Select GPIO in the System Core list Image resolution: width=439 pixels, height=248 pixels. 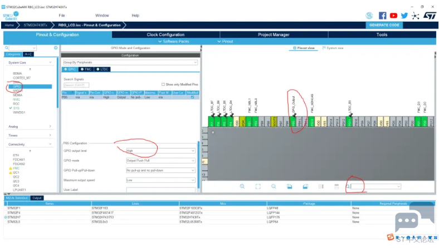point(30,87)
